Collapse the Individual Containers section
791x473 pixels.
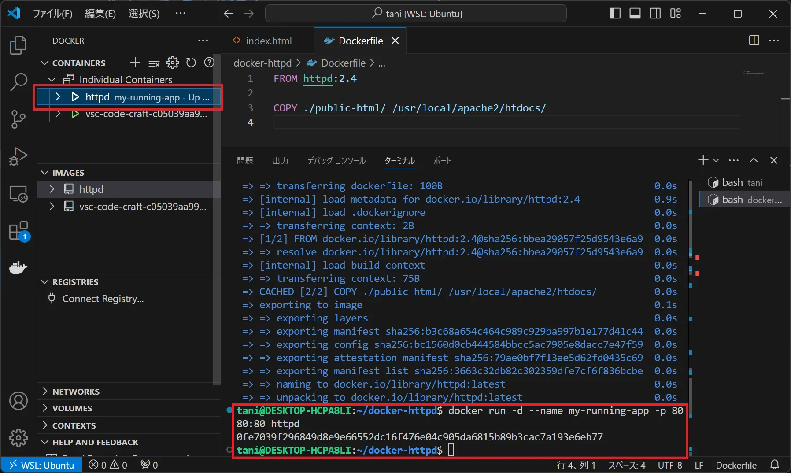[x=52, y=79]
